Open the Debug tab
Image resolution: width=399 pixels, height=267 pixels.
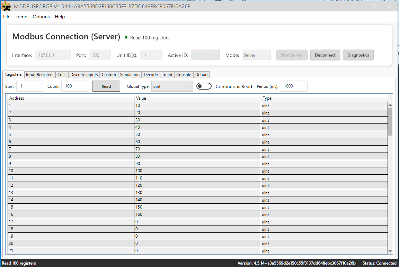pos(201,75)
